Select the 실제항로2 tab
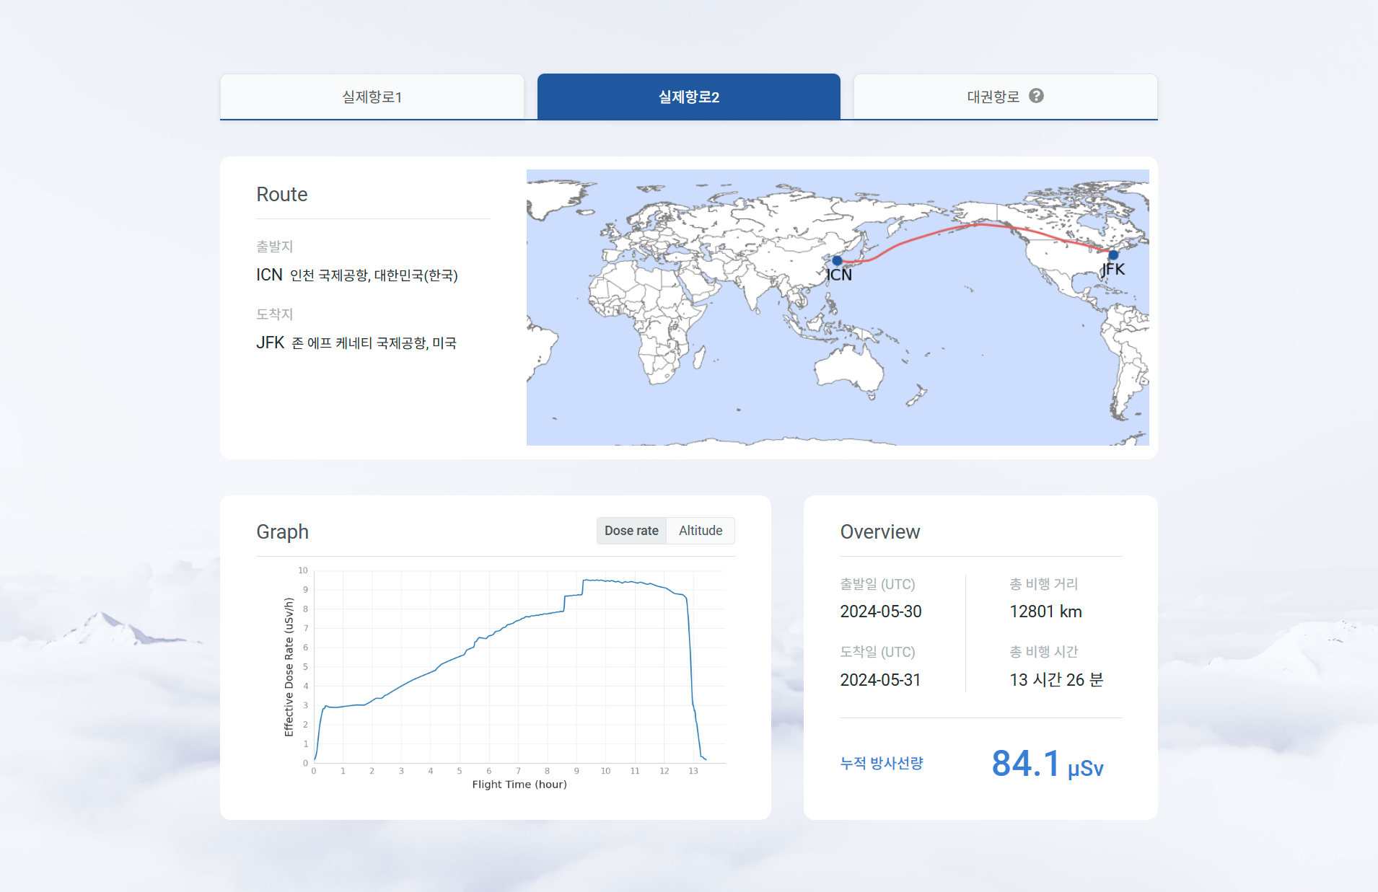 689,97
